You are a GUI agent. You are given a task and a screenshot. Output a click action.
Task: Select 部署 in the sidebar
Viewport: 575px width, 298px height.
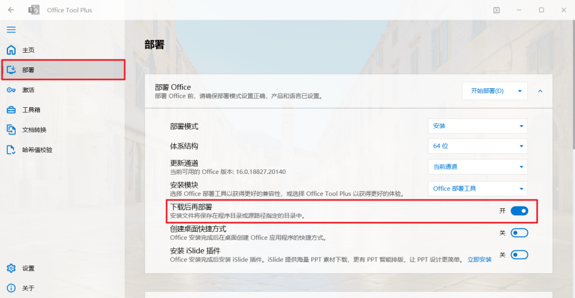click(x=63, y=70)
